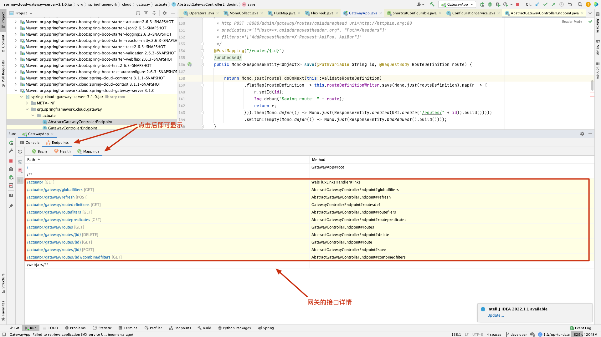
Task: Collapse all in Project panel
Action: pyautogui.click(x=154, y=13)
